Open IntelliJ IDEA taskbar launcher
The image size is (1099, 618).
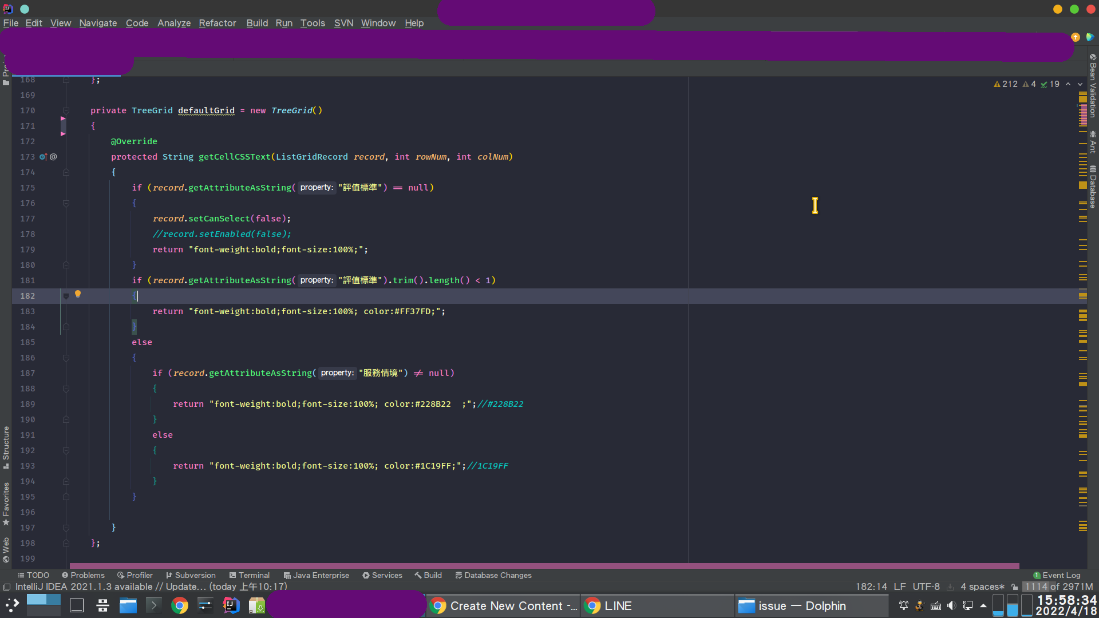click(x=231, y=605)
